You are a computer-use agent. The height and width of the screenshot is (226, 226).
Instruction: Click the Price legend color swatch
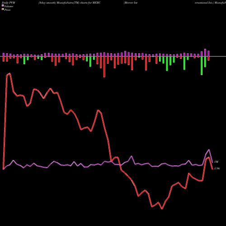click(3, 9)
